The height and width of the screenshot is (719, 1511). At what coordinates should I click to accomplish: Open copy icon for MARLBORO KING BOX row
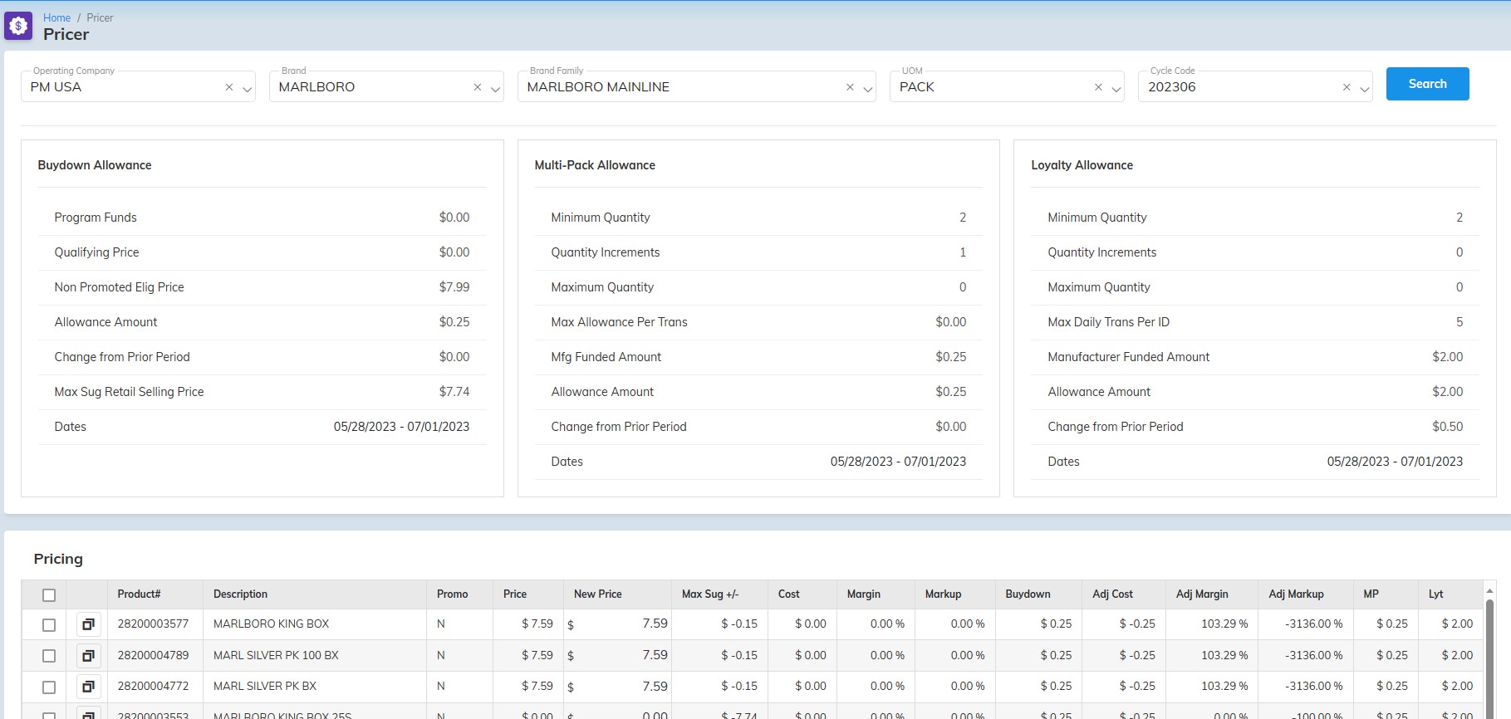(x=88, y=624)
